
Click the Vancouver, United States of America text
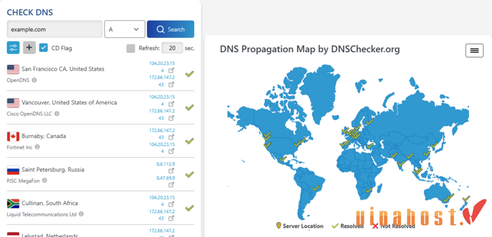[69, 103]
